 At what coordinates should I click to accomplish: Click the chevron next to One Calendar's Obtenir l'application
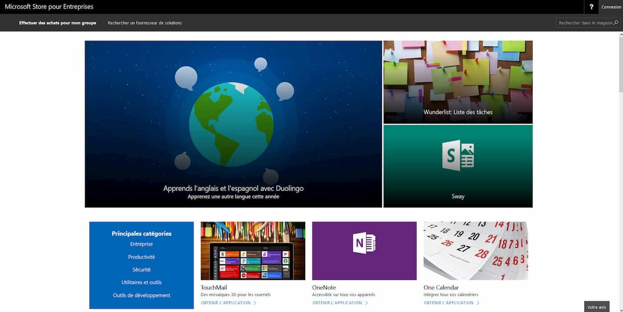pyautogui.click(x=478, y=303)
